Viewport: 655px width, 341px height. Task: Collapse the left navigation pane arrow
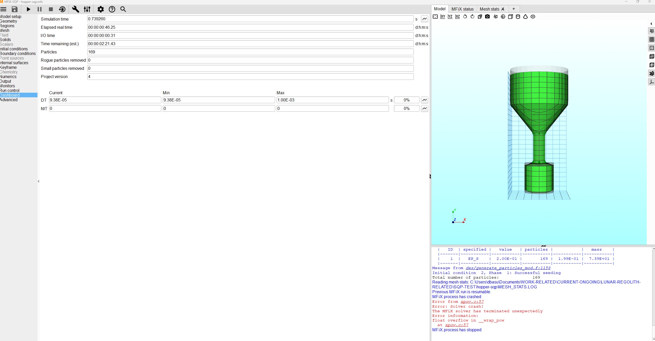pos(39,181)
